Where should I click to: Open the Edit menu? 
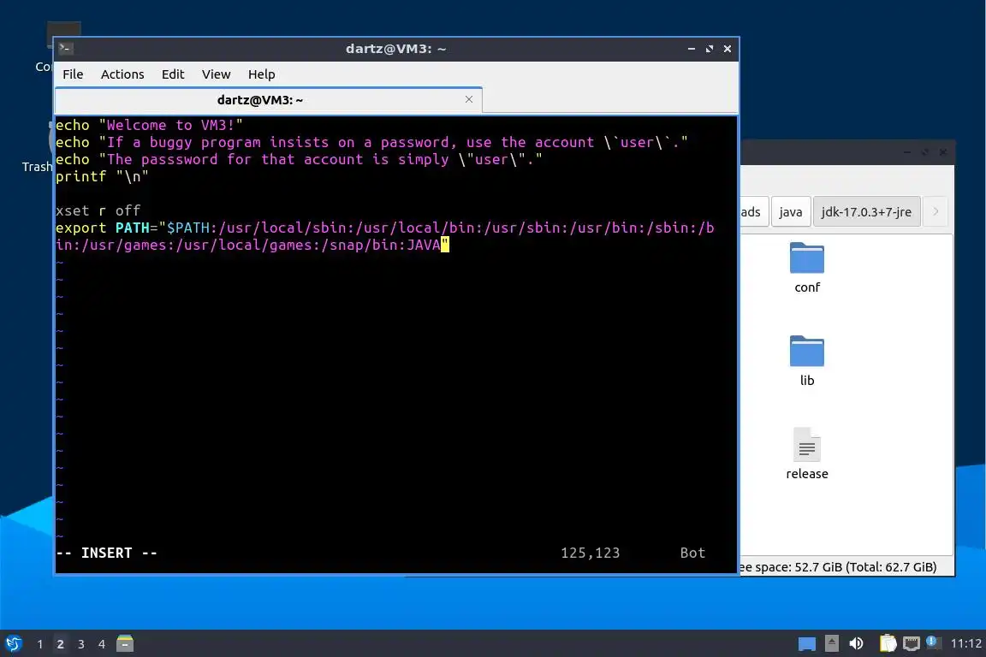(173, 74)
